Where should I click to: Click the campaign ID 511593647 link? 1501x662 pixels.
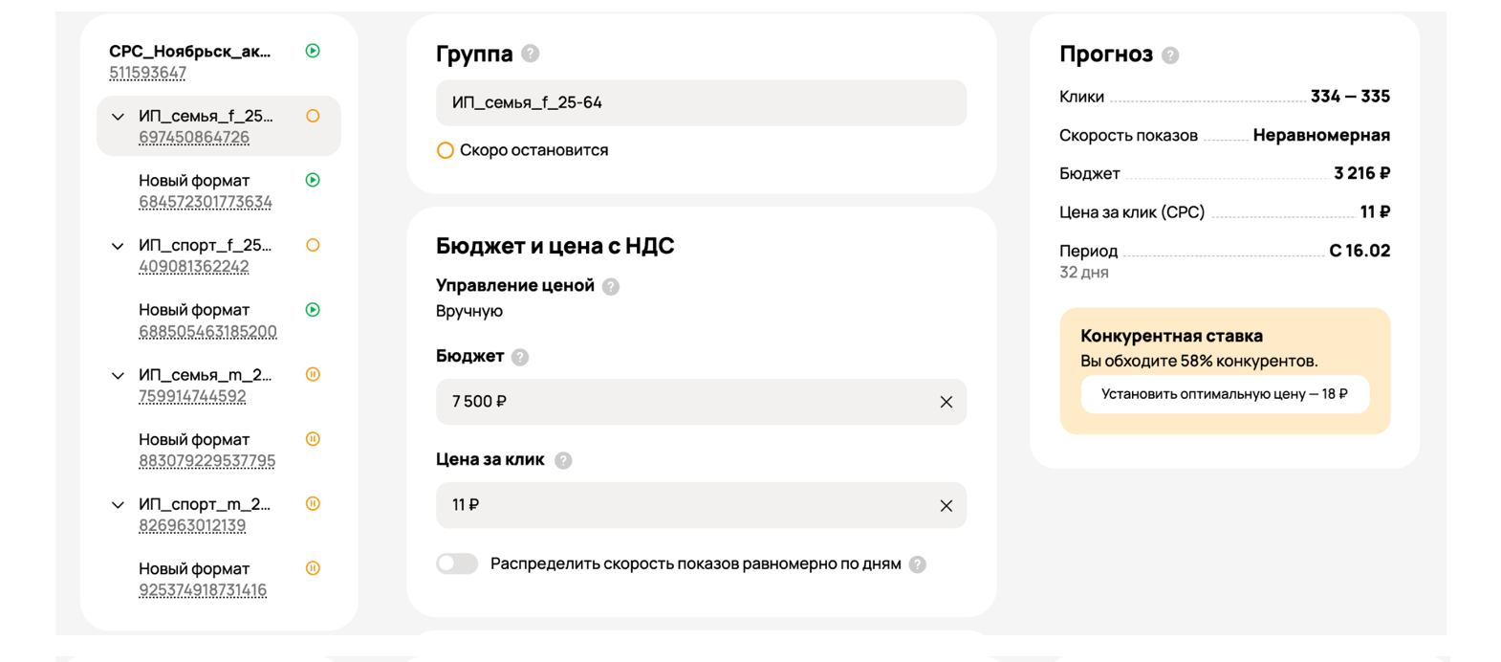147,73
